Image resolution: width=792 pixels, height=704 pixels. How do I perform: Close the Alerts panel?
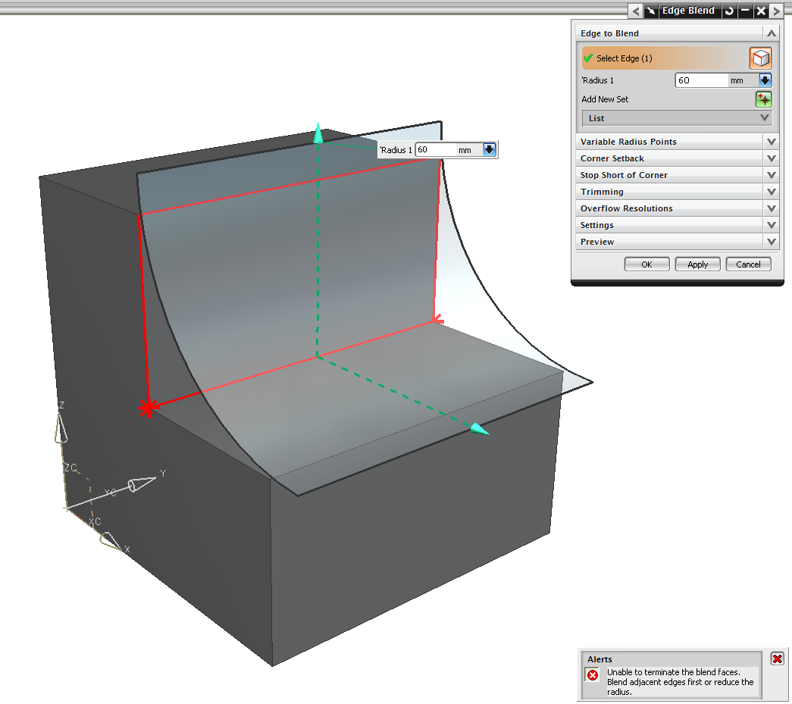pyautogui.click(x=777, y=659)
